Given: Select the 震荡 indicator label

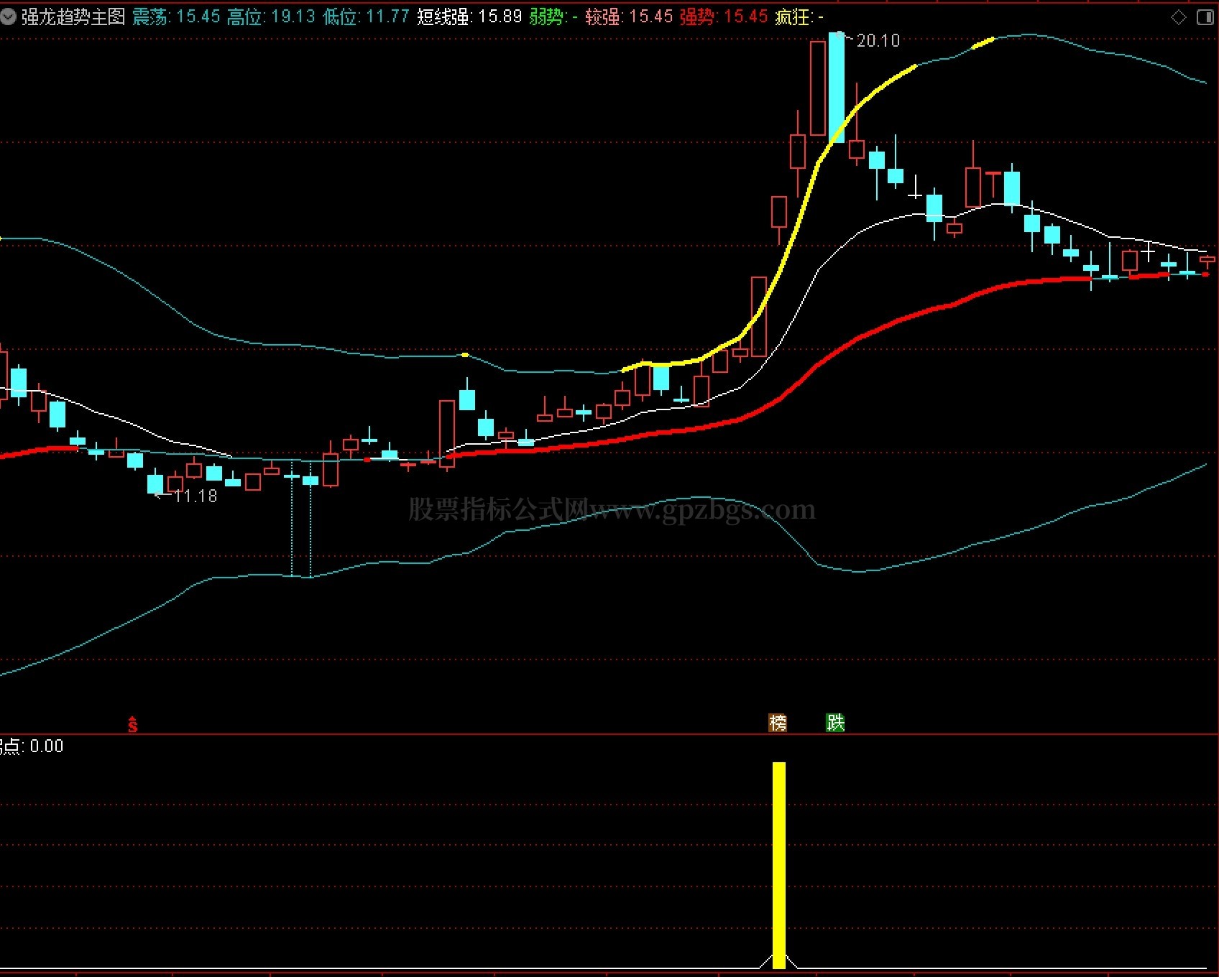Looking at the screenshot, I should (151, 17).
